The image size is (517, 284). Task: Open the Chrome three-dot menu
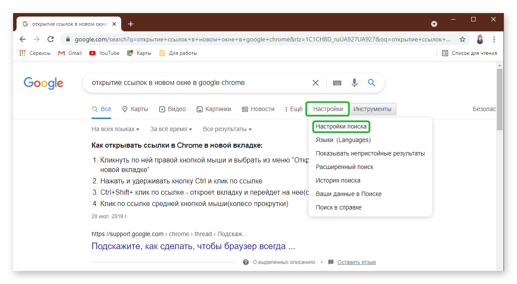(494, 39)
